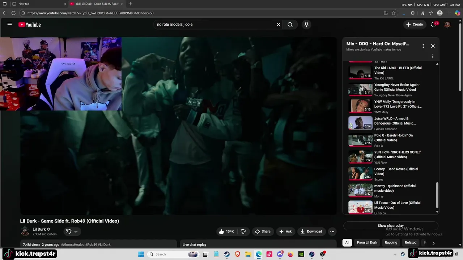This screenshot has width=463, height=260.
Task: Select the All filter chip
Action: 347,243
